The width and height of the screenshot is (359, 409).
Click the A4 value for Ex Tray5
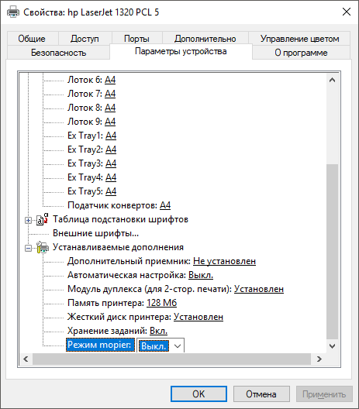111,191
